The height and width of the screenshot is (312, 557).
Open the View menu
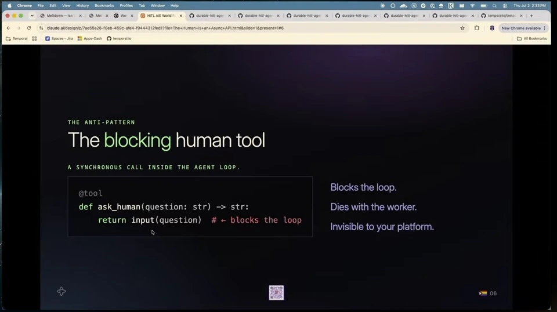[x=66, y=6]
